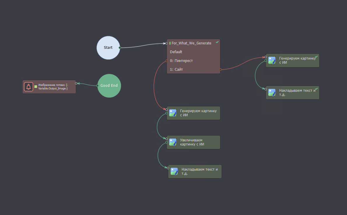Click the input port of 'Увеличиваем картинку с ИИ'
The image size is (347, 215).
click(x=167, y=139)
